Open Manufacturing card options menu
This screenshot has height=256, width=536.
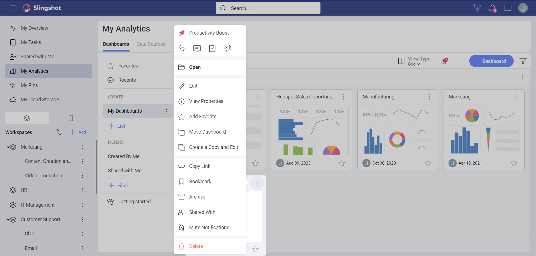click(x=430, y=97)
